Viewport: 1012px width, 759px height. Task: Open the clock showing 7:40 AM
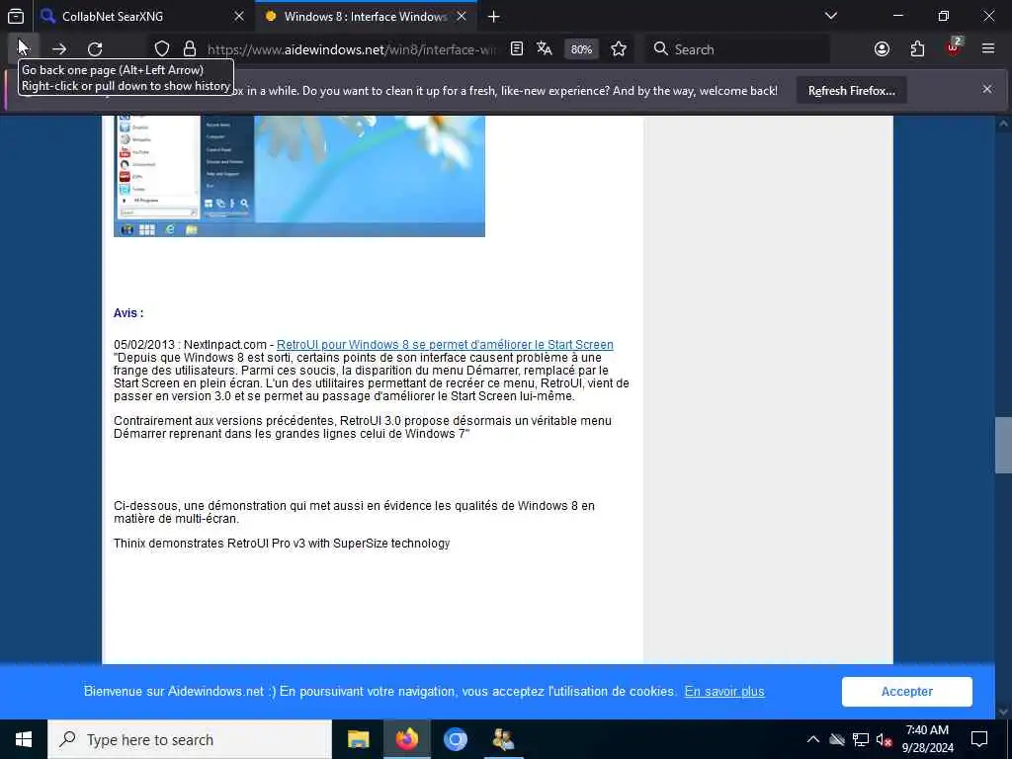click(x=927, y=739)
